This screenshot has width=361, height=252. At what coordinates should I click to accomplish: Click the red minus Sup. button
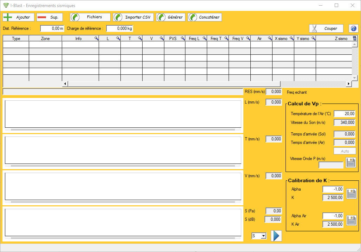pyautogui.click(x=50, y=17)
